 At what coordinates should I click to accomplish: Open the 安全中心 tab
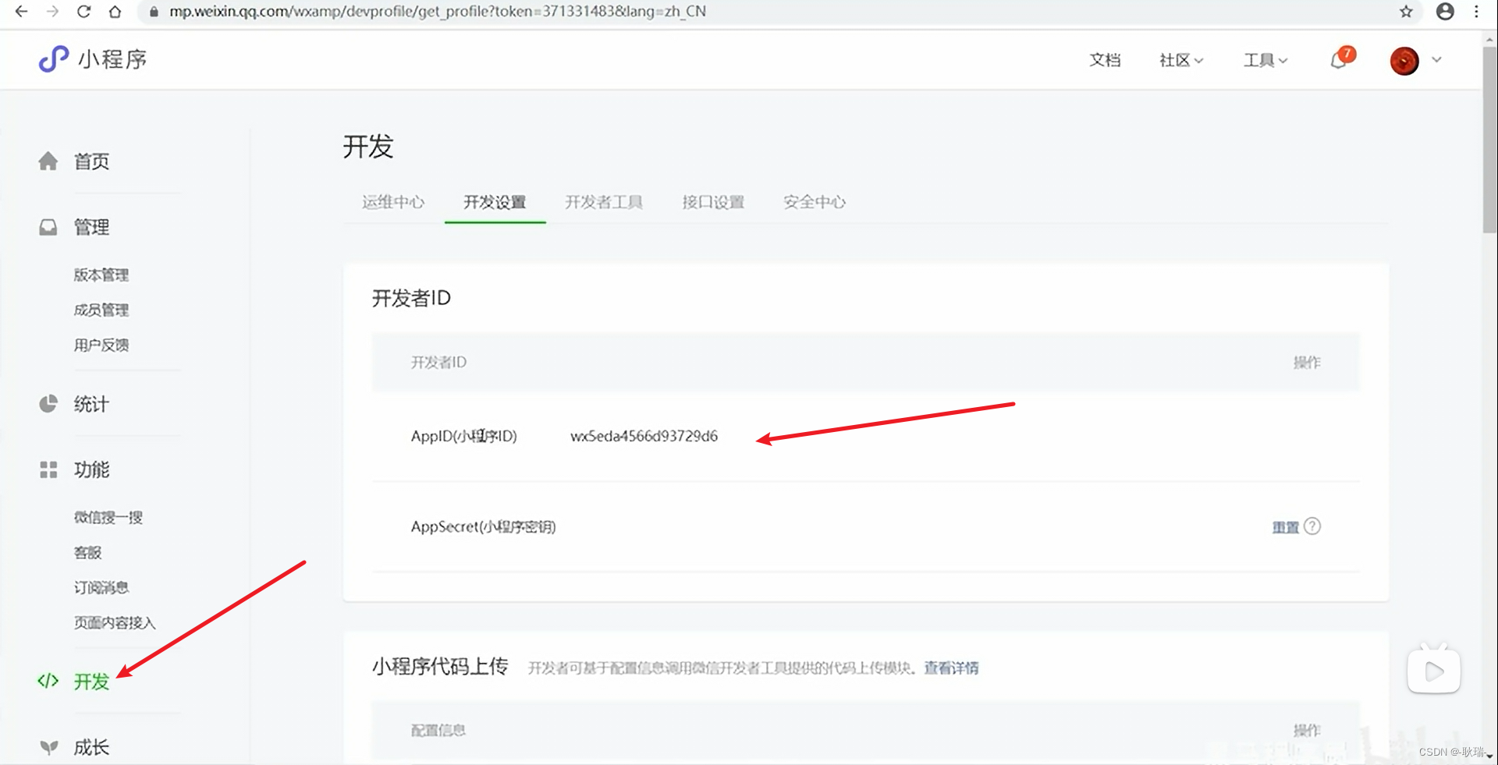(x=815, y=202)
